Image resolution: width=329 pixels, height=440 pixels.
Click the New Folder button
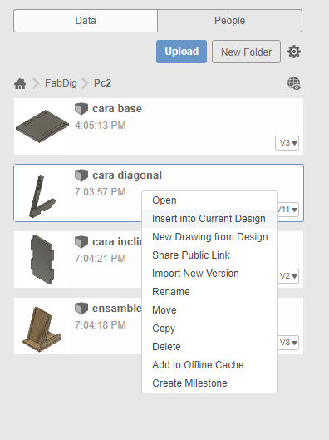tap(246, 52)
